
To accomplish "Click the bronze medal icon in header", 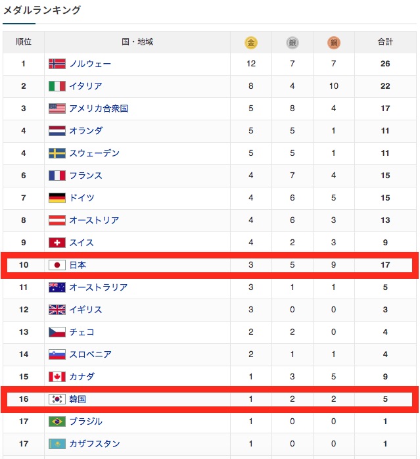I will pyautogui.click(x=334, y=43).
